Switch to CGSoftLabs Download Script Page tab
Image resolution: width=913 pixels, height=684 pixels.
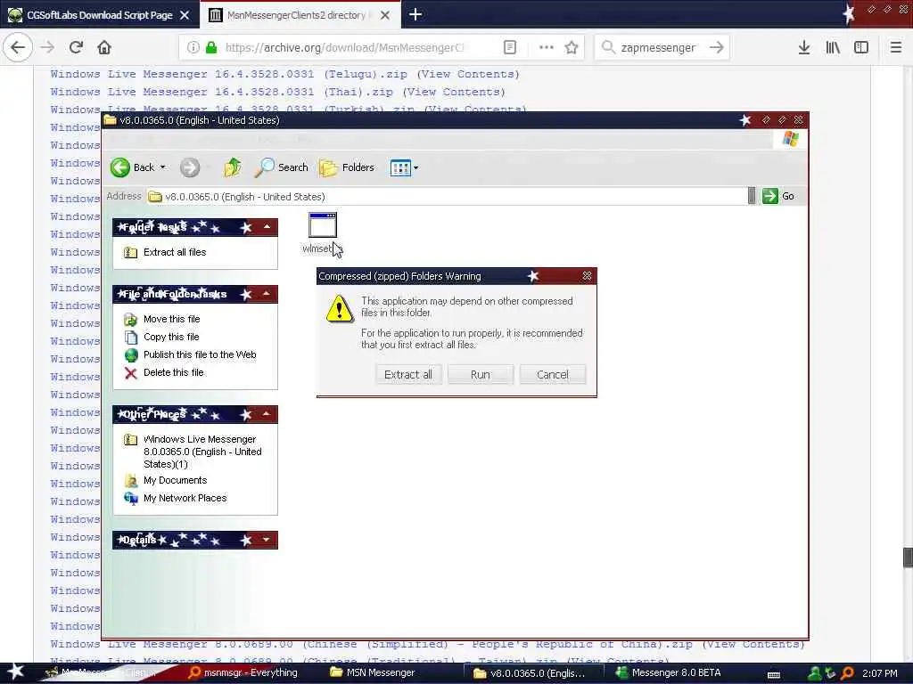pyautogui.click(x=100, y=15)
